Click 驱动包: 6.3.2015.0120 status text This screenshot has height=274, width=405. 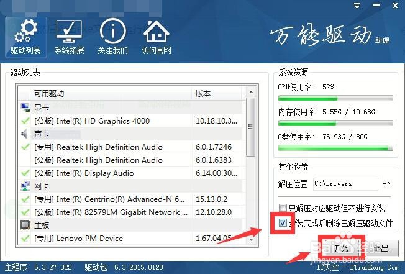[124, 267]
